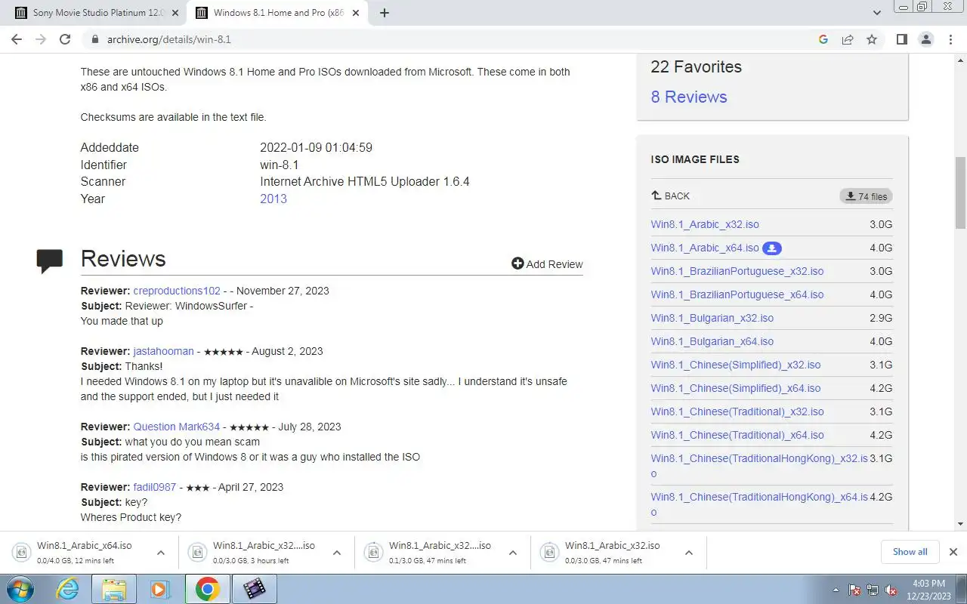Download all 74 files

point(866,196)
